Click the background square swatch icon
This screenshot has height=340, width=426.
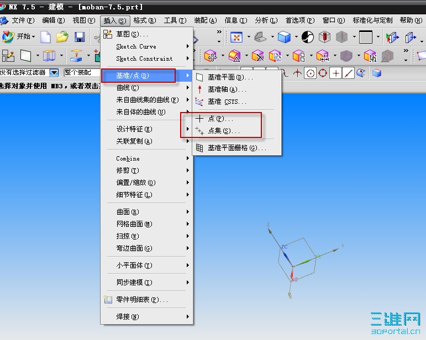[366, 37]
